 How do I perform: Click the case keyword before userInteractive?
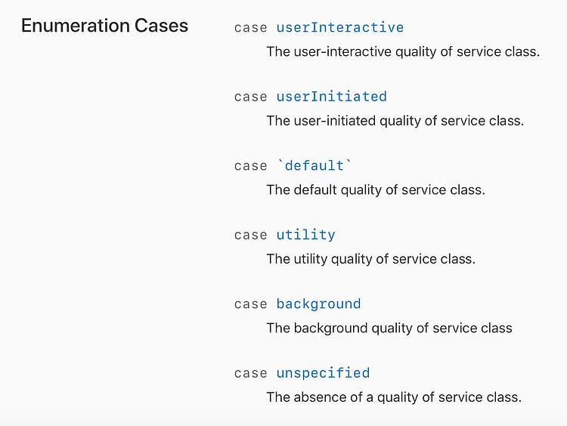[250, 28]
